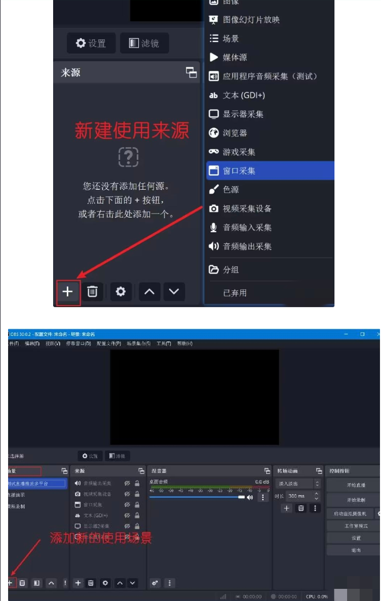381x601 pixels.
Task: Toggle lock on 文本 (GDI+) source row
Action: click(137, 515)
